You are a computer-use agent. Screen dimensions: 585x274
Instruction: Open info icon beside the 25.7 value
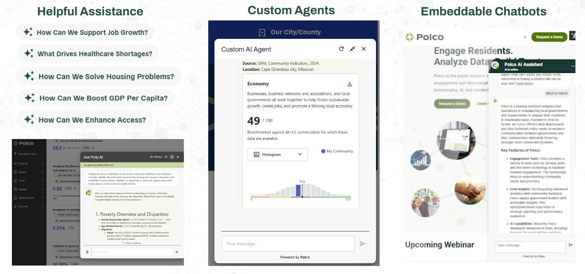coord(93,148)
